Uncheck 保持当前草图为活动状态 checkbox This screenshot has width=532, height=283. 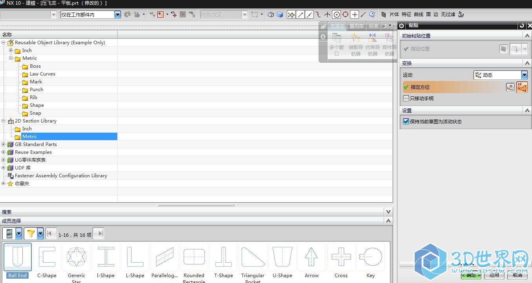[x=406, y=121]
